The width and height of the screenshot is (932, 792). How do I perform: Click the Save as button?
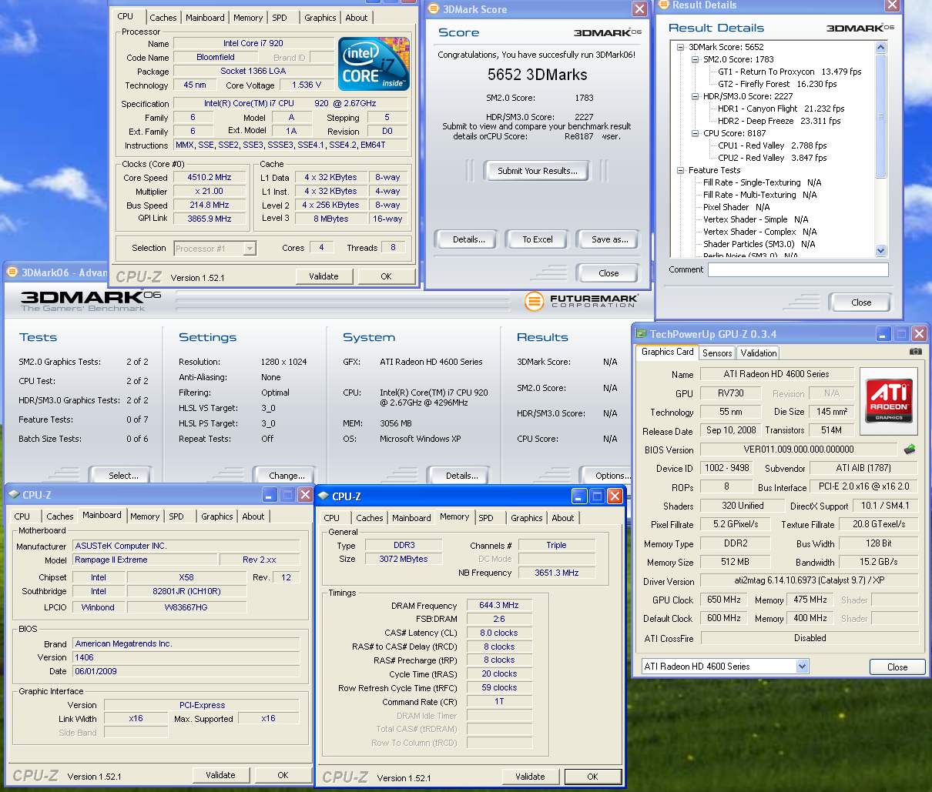coord(610,239)
